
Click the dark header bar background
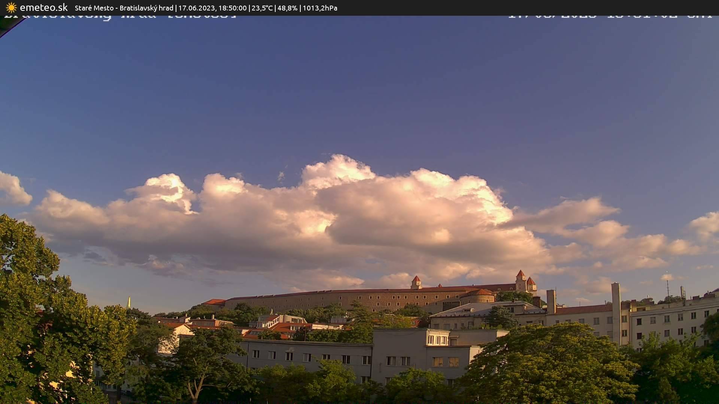tap(524, 7)
